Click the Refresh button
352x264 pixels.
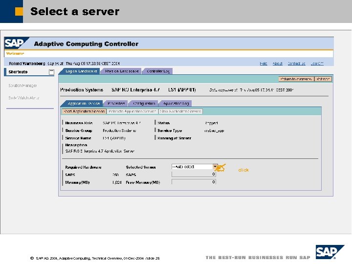(x=323, y=79)
